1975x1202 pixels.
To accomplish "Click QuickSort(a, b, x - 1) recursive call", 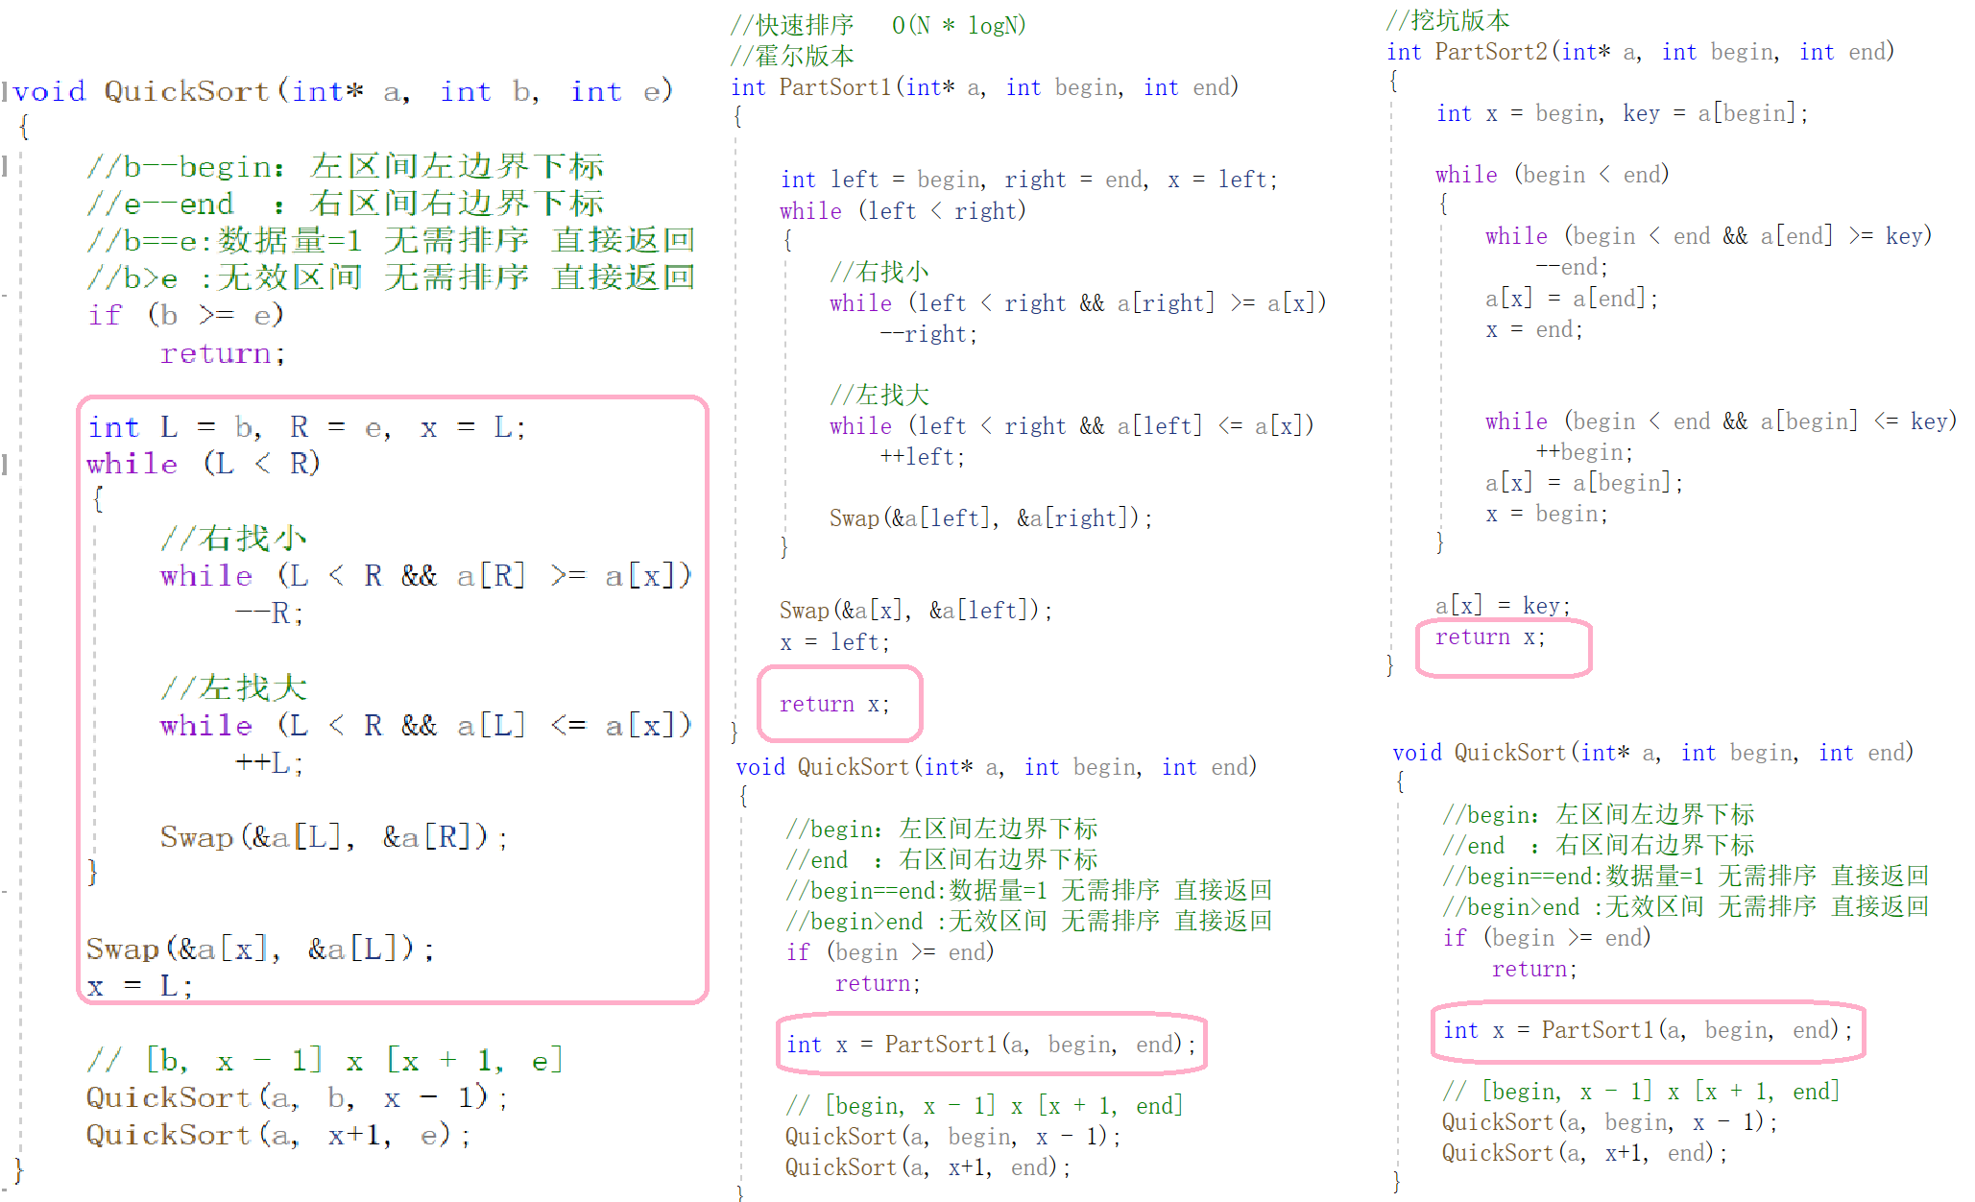I will click(x=296, y=1097).
